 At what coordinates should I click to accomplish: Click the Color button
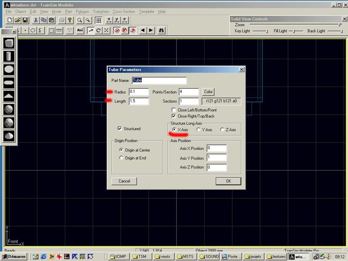(208, 92)
